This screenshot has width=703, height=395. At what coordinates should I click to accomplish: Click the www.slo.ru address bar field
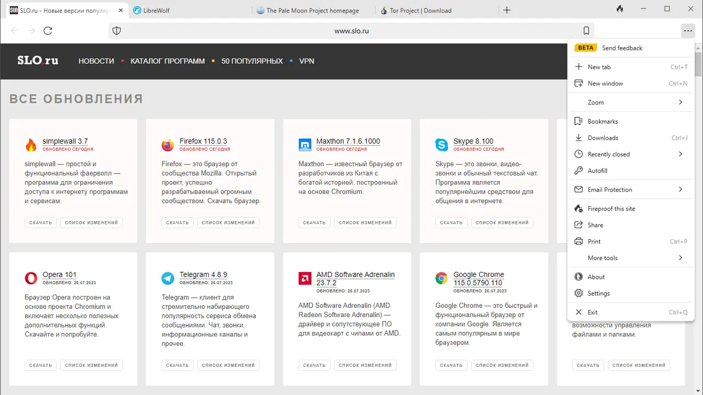(351, 31)
